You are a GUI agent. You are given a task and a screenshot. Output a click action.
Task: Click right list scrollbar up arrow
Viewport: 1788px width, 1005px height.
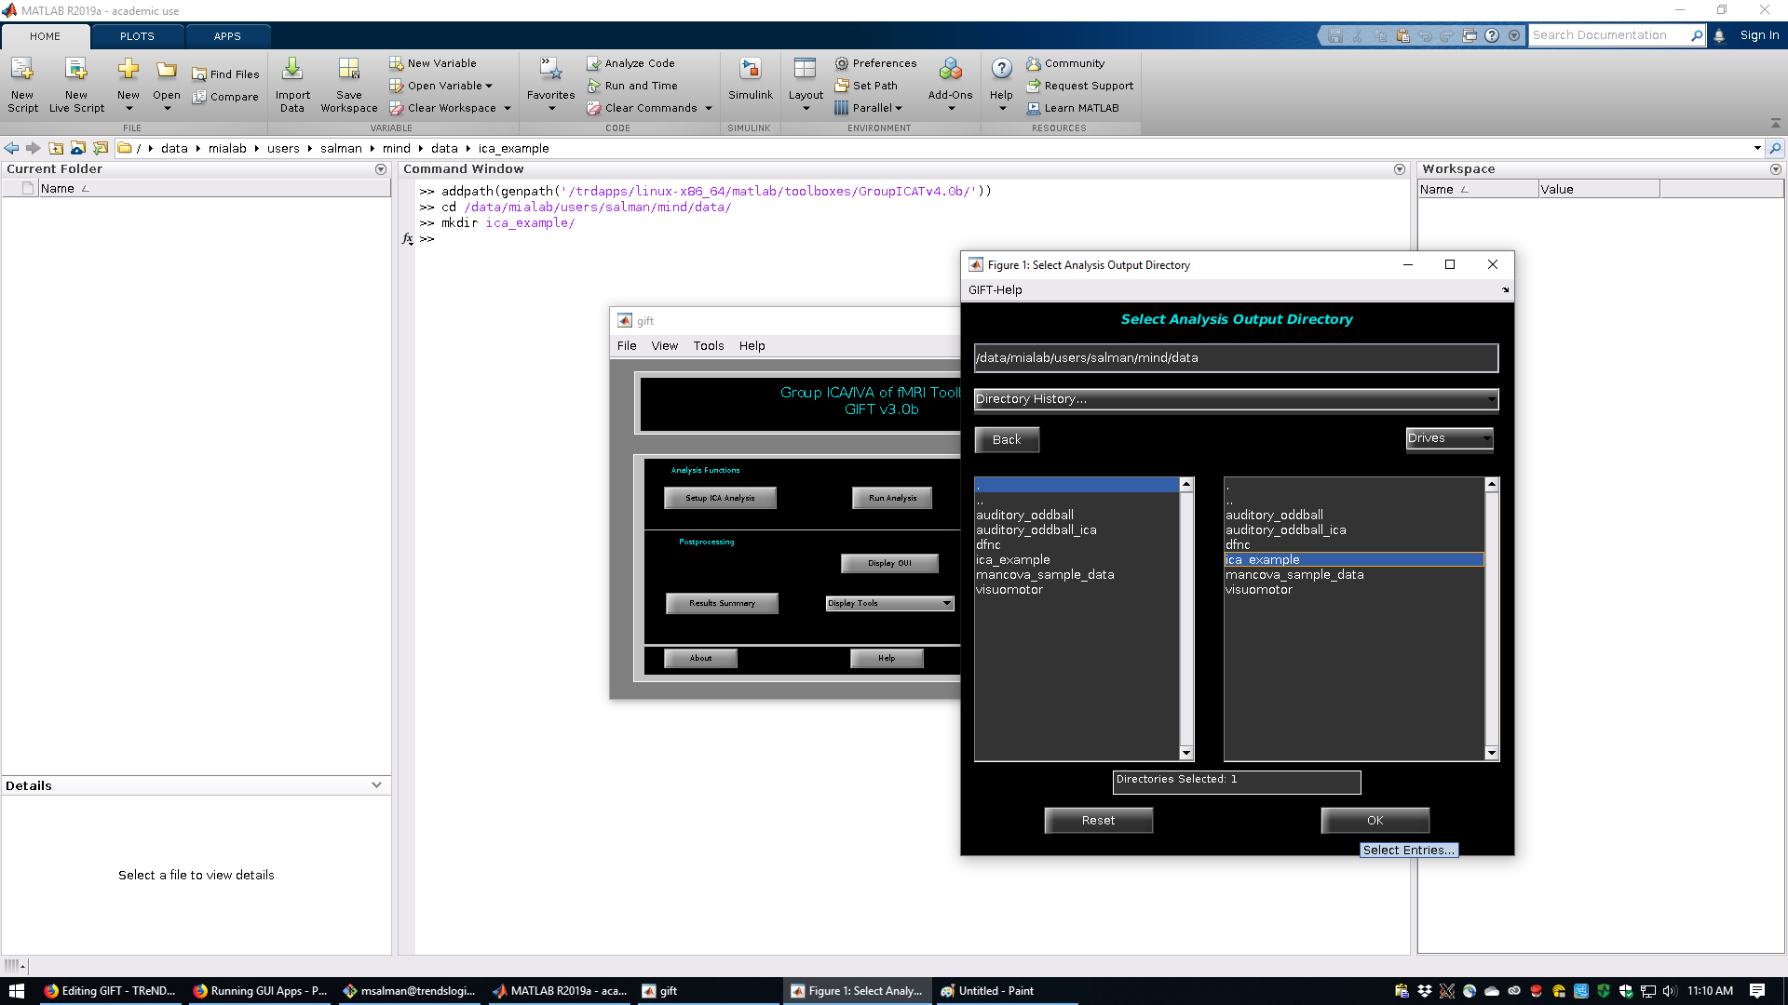click(1492, 485)
